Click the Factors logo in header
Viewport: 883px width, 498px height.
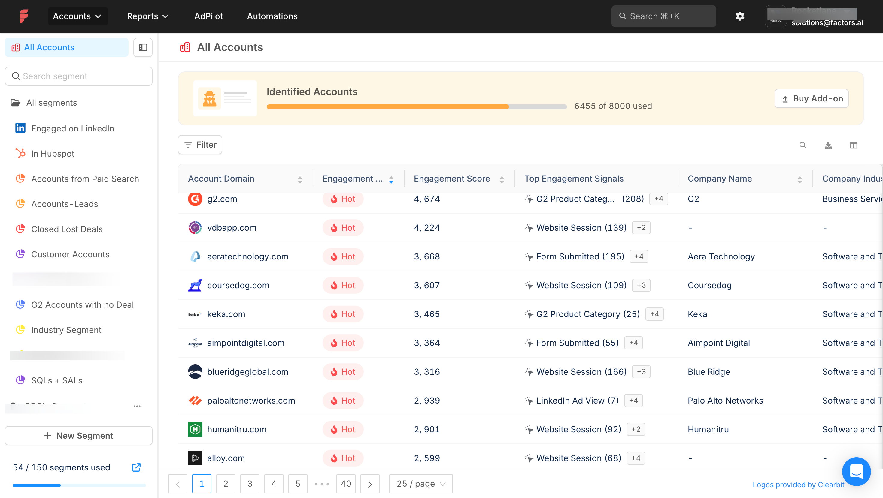pos(24,16)
